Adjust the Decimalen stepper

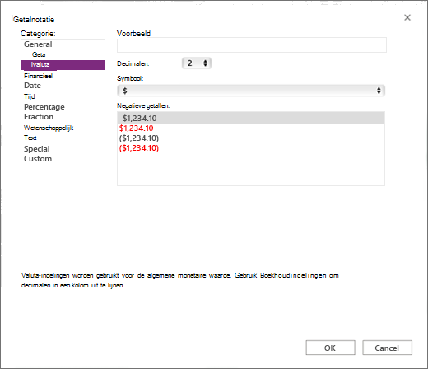(197, 63)
